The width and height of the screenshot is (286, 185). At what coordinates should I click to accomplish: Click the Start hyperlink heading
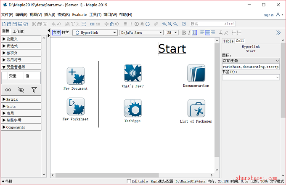[172, 48]
